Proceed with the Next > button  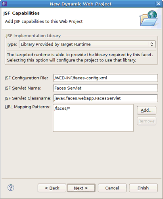[x=81, y=188]
